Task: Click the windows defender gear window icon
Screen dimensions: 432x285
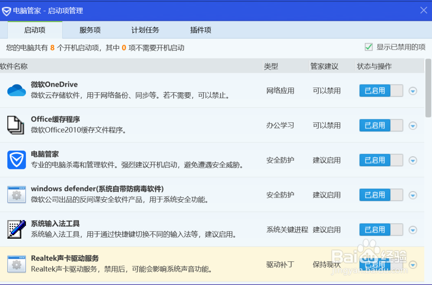Action: [16, 194]
